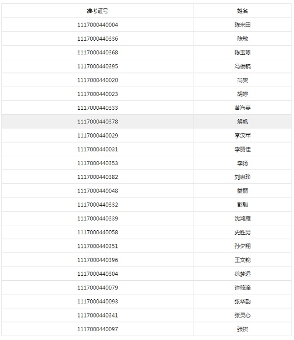Select exam number 1117000440023
Image resolution: width=294 pixels, height=340 pixels.
pos(98,94)
